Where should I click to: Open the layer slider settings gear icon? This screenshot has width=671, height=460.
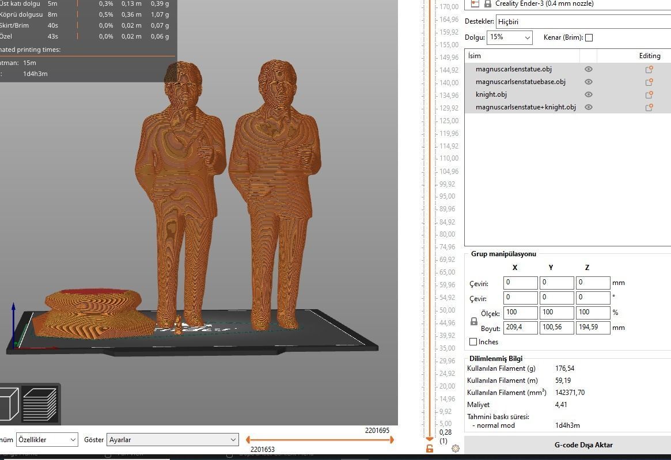point(456,448)
